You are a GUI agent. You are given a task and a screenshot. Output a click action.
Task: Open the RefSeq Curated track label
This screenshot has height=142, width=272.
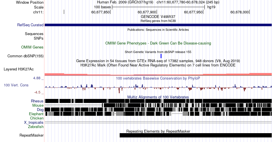click(30, 25)
